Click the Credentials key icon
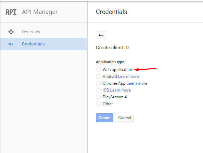This screenshot has height=153, width=203. click(11, 44)
